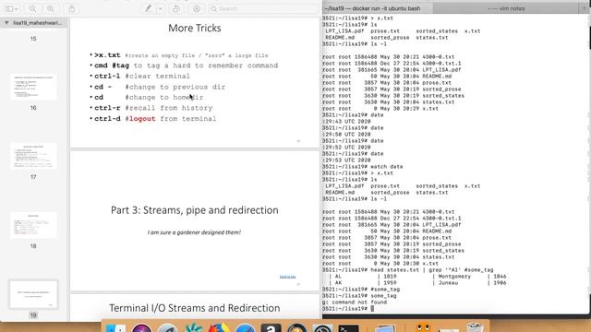Open page 16 thumbnail in sidebar
The height and width of the screenshot is (332, 591).
(x=33, y=87)
